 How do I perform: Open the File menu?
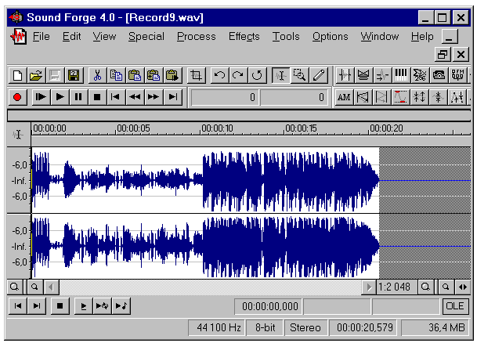pyautogui.click(x=41, y=37)
